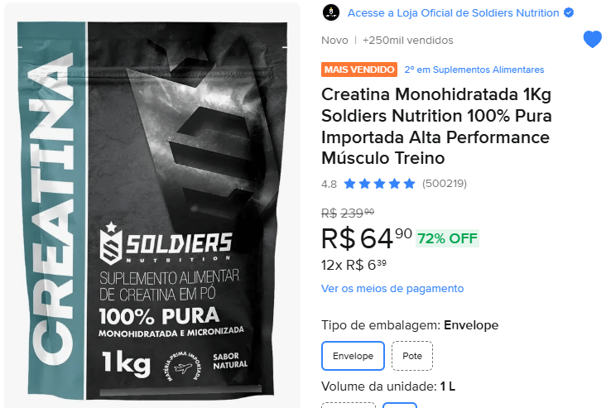Click the 12x R$ 6,39 installment text

point(353,265)
